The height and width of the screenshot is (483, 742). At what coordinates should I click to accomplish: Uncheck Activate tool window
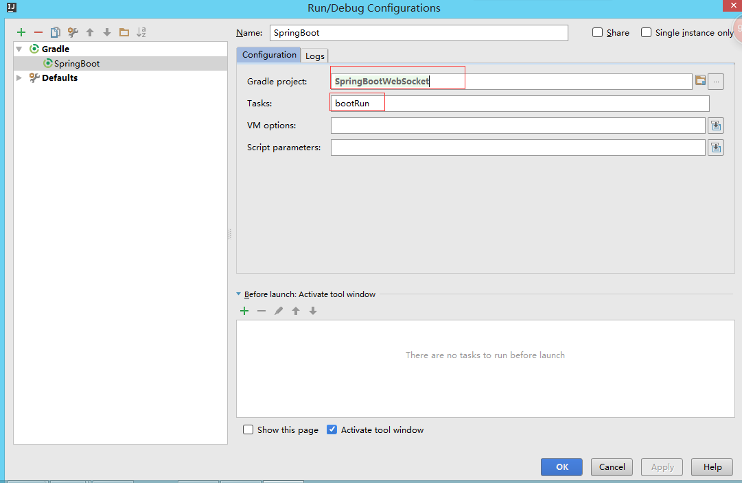point(332,429)
